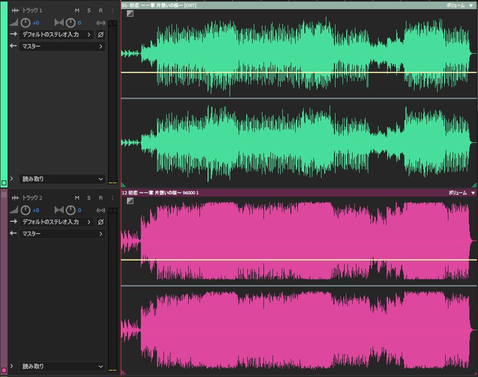Select the Track 2 name label
The width and height of the screenshot is (478, 377).
pos(32,198)
